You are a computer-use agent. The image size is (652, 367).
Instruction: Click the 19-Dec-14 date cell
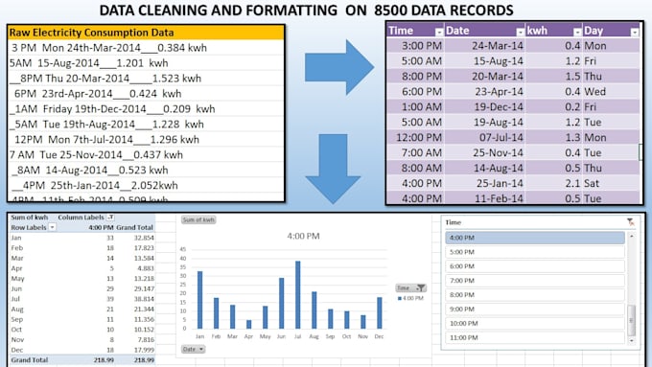click(x=484, y=106)
